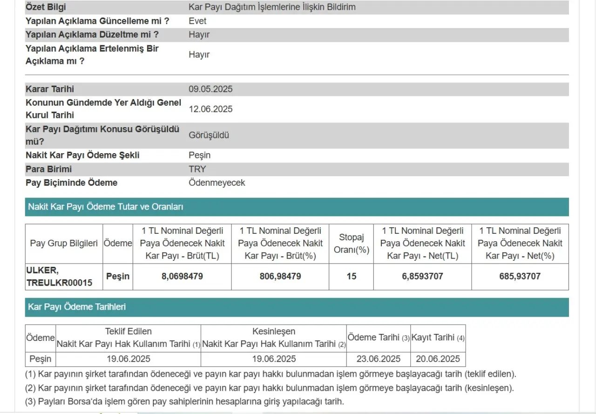Click the 'Nakit Kar Payı Ödeme Tutar ve Oranları' section header
The image size is (596, 414).
(106, 207)
